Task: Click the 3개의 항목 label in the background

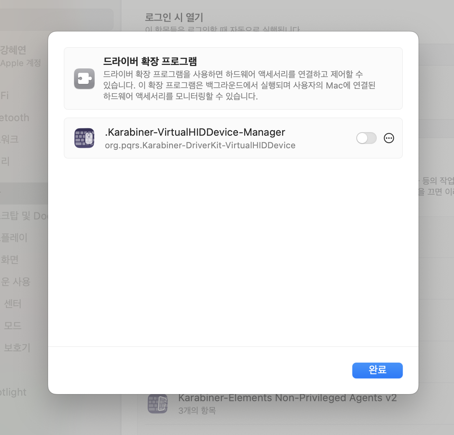Action: (197, 411)
